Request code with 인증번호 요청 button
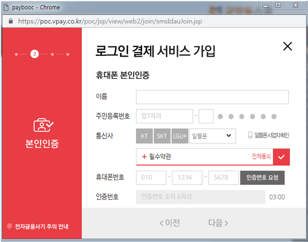308x242 pixels. pos(262,177)
